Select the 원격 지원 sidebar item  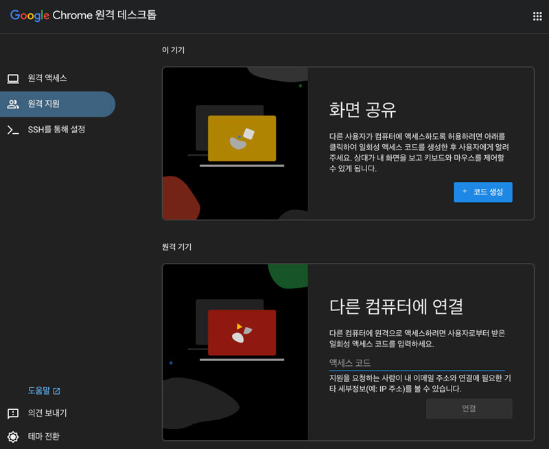[58, 104]
